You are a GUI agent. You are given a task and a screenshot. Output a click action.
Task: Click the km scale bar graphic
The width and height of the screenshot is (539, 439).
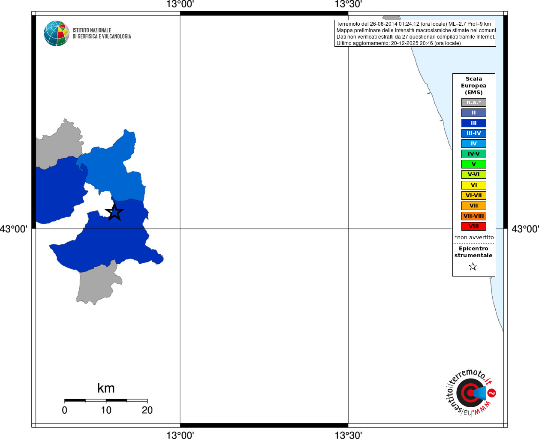pyautogui.click(x=106, y=400)
